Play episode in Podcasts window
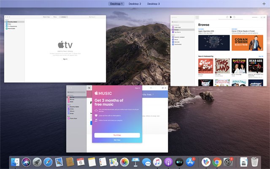The height and width of the screenshot is (169, 270). 231,17
